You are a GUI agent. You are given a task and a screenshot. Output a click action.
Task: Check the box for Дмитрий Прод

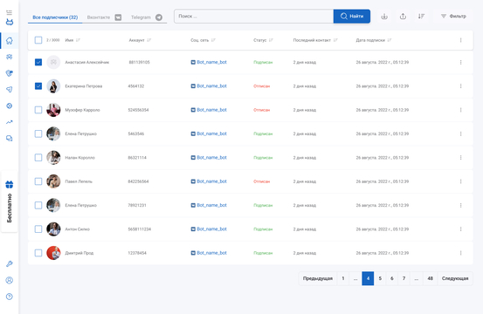38,253
